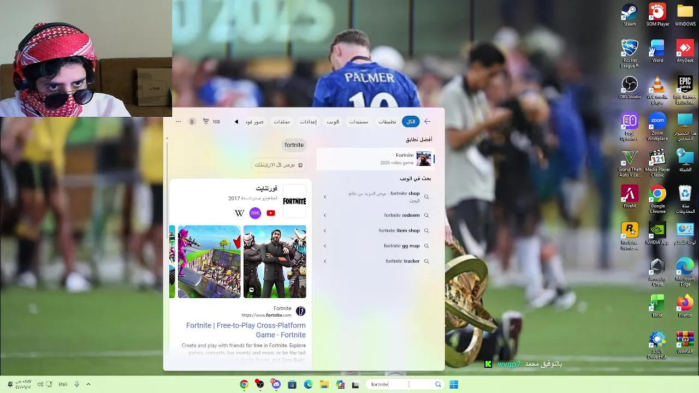Click the purple icon in Fortnite card

[255, 213]
